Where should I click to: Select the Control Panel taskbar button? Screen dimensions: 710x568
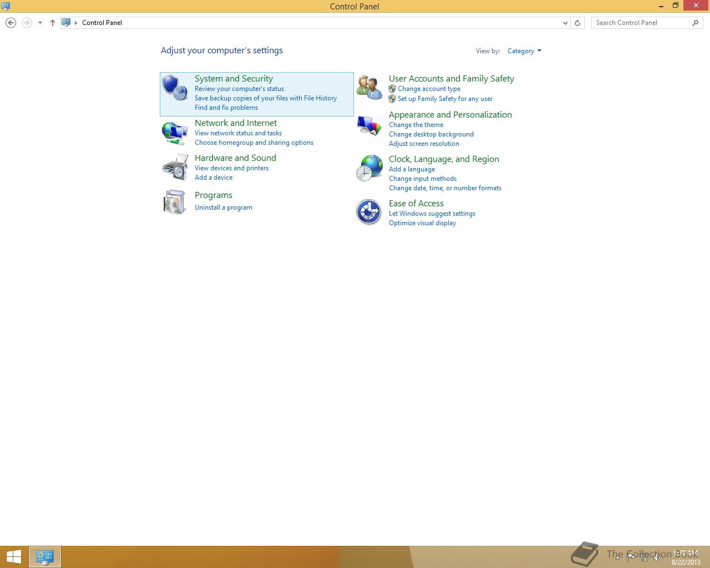tap(45, 557)
